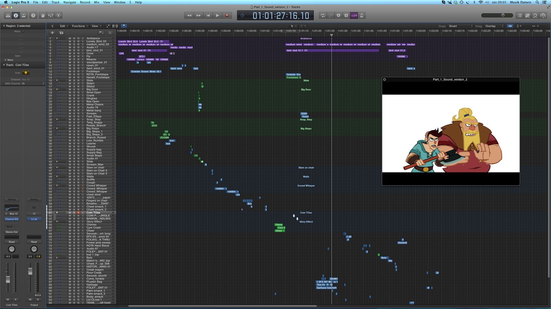Start playback with the Play button
This screenshot has height=309, width=551.
(x=217, y=15)
